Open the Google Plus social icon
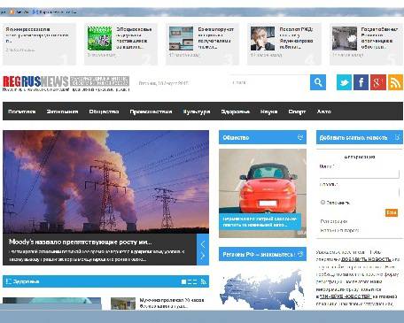 point(378,82)
